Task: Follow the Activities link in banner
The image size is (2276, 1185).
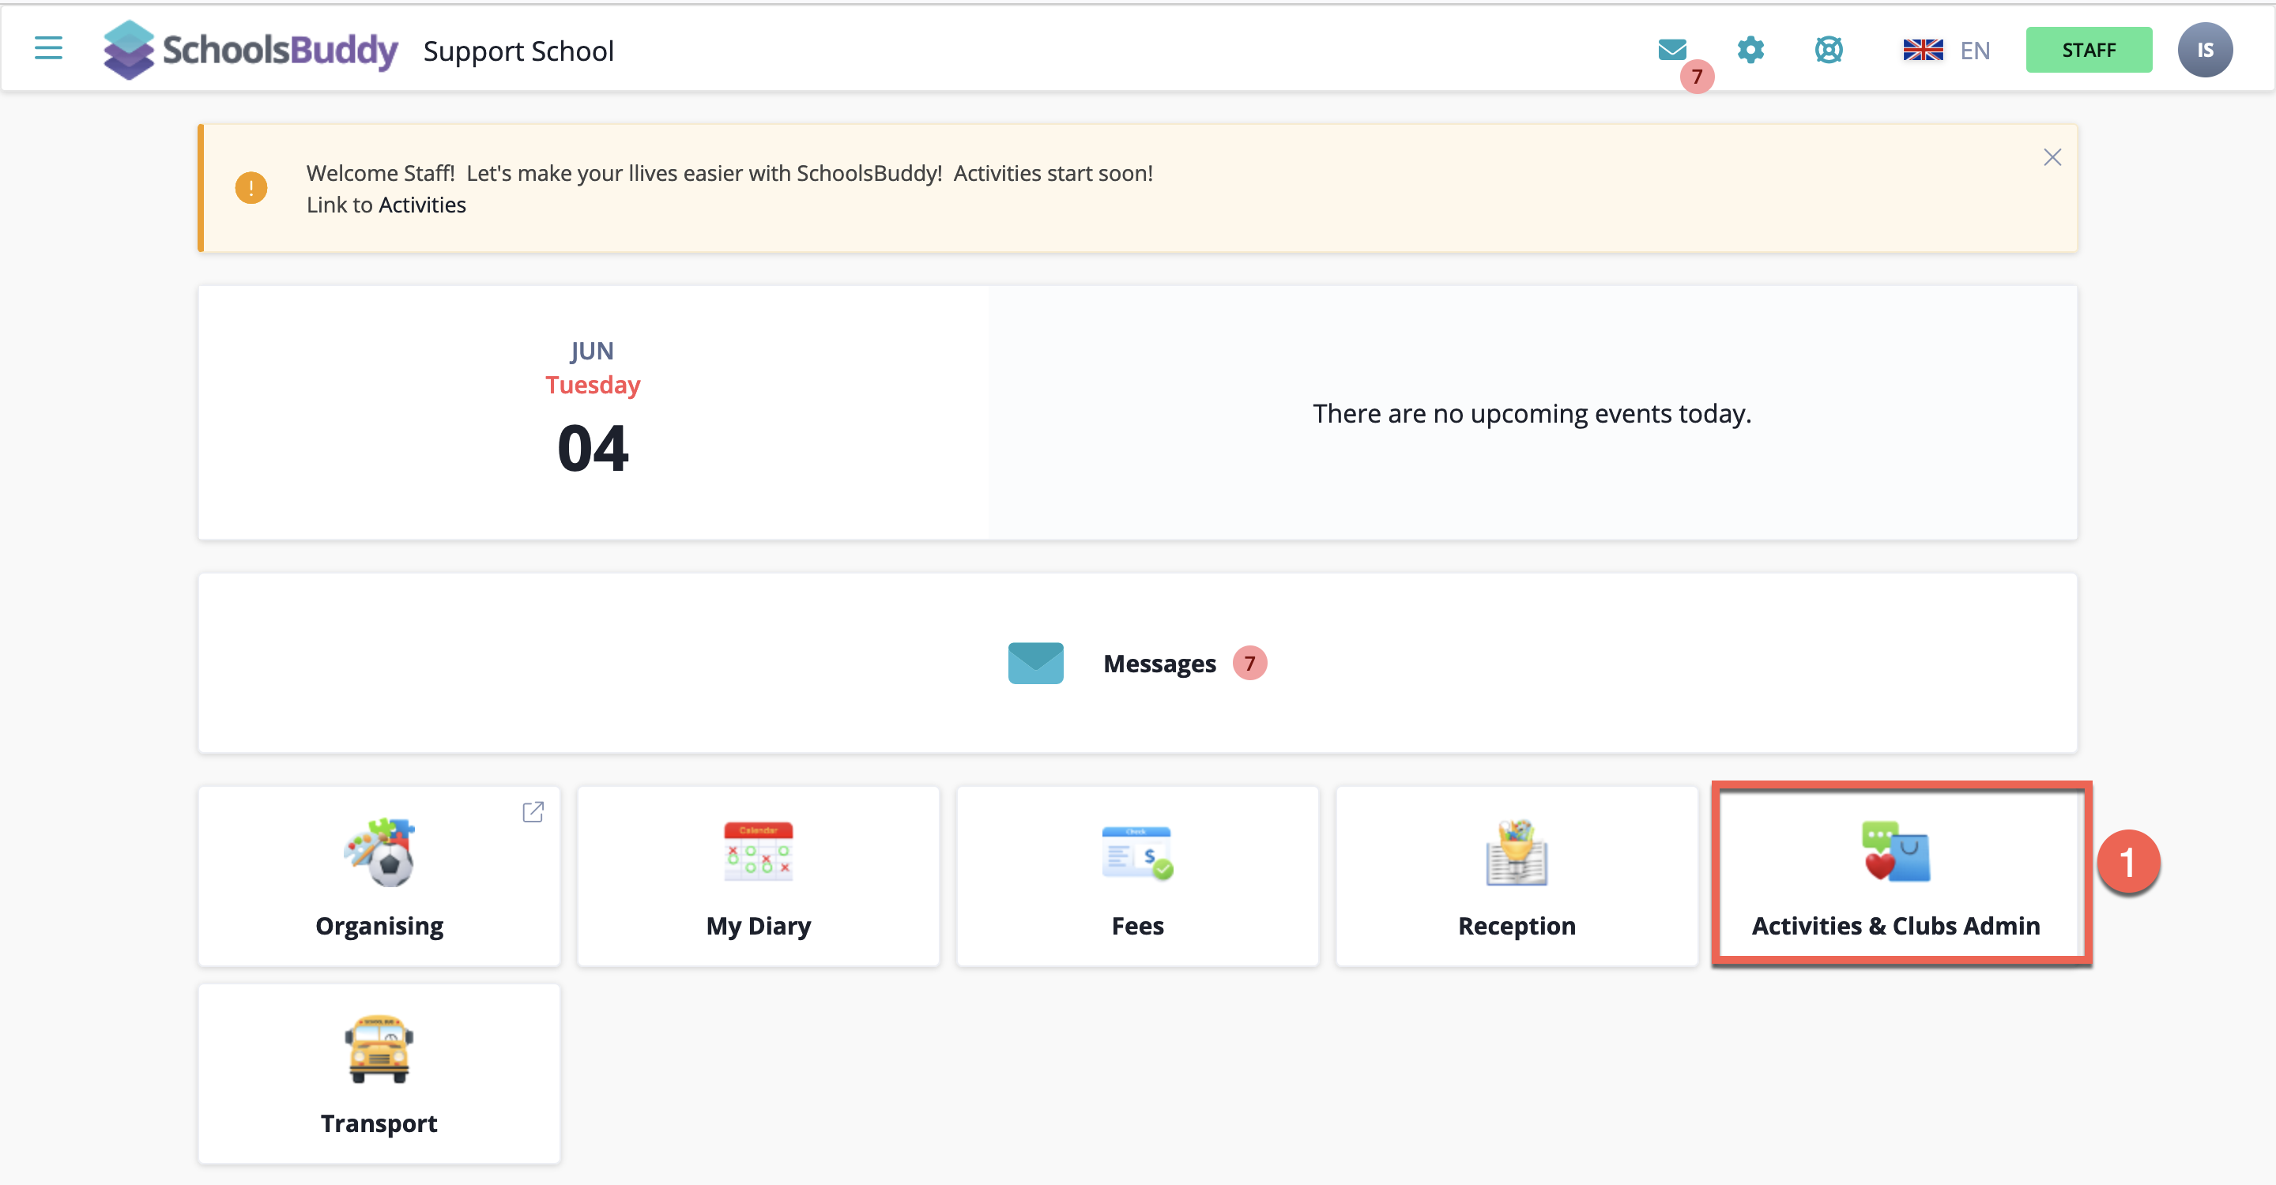Action: tap(421, 205)
